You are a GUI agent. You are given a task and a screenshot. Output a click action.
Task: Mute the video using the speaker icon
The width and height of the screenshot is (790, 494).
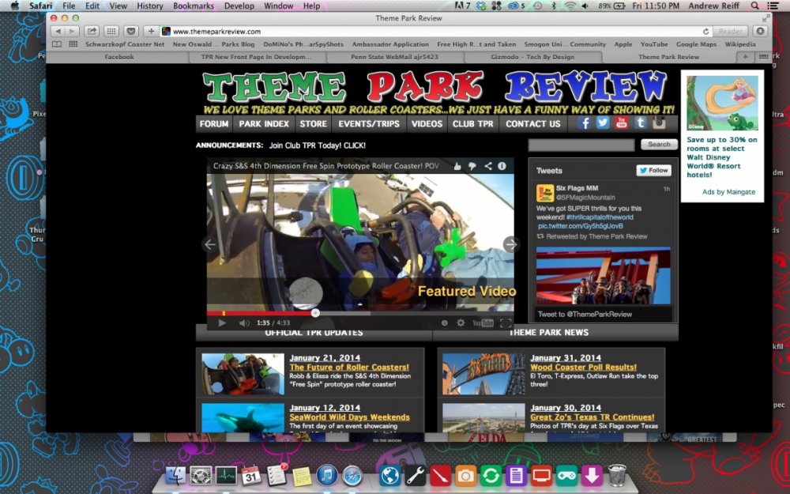[x=244, y=323]
